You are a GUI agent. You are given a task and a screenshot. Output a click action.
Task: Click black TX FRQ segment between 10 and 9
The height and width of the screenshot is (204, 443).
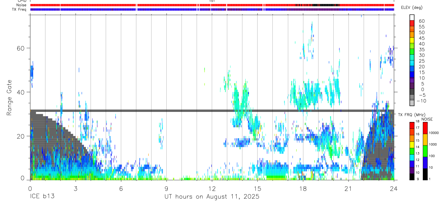pyautogui.click(x=412, y=177)
